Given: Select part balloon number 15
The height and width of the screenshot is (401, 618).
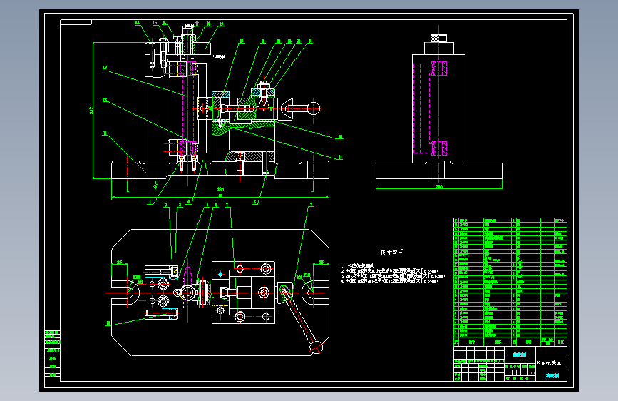Looking at the screenshot, I should coord(155,23).
